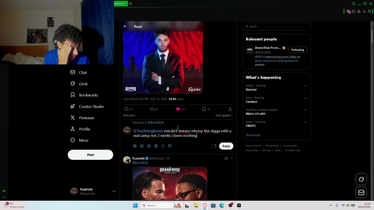Open more options for Starmer trend
Viewport: 374px width, 210px height.
pyautogui.click(x=305, y=86)
